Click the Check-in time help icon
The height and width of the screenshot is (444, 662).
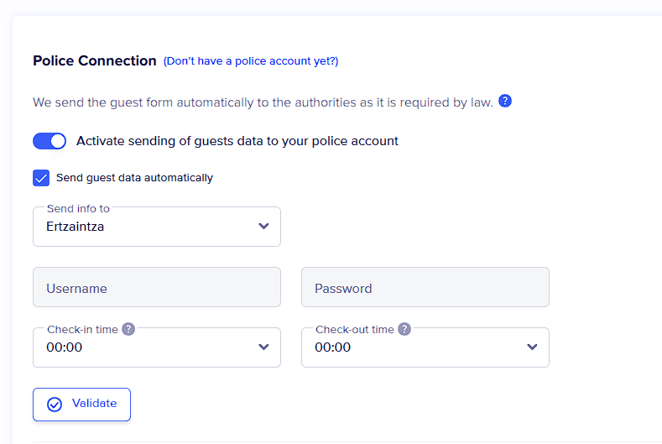128,329
